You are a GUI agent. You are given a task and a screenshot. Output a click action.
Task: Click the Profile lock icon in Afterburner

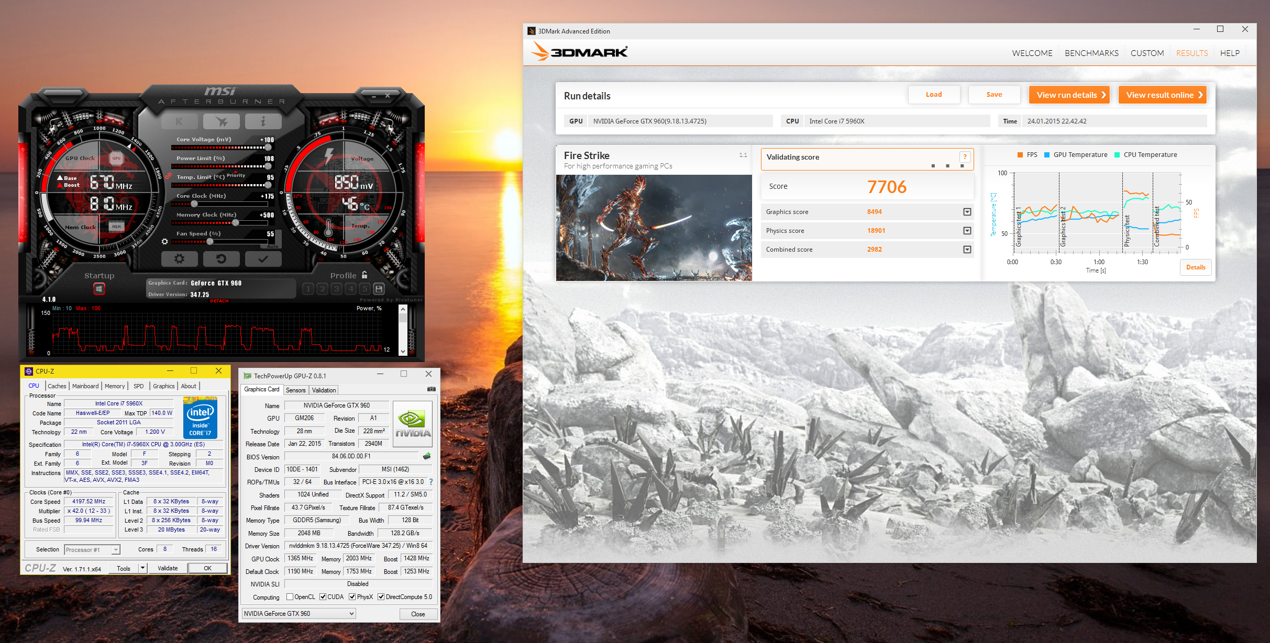365,275
